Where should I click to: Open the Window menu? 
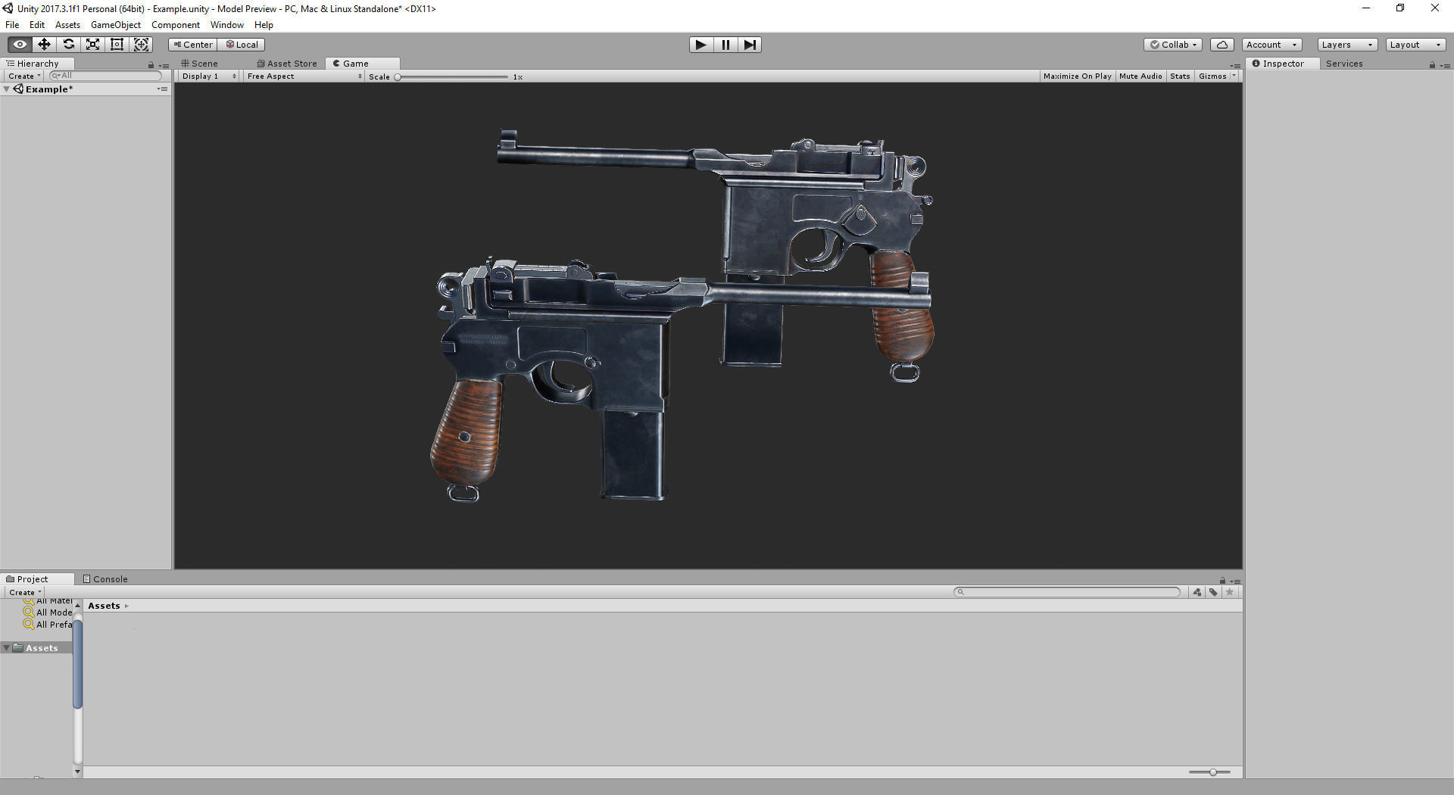click(x=227, y=25)
